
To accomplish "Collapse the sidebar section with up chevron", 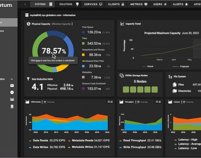I will point(12,79).
